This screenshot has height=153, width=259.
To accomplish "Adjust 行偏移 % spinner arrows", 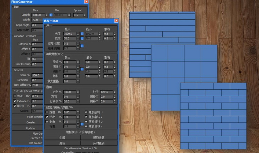I will [78, 101].
